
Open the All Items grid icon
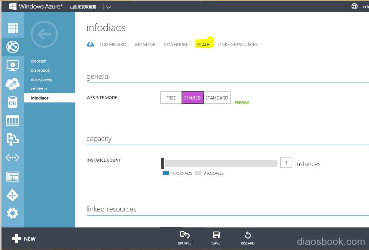tap(13, 28)
